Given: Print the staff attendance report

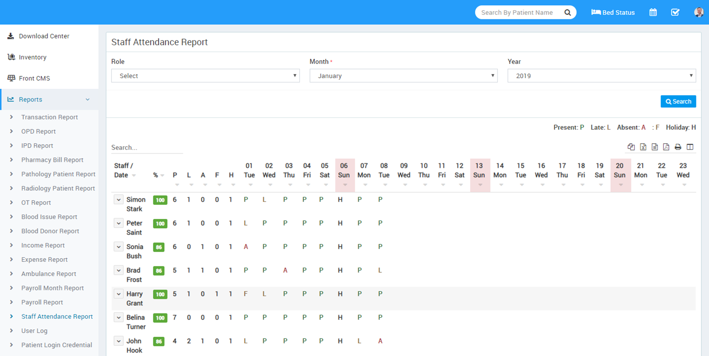Looking at the screenshot, I should [x=678, y=147].
